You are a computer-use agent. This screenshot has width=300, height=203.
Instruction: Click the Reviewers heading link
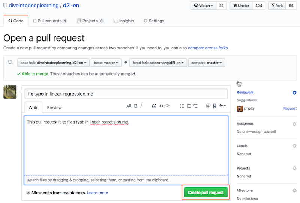[245, 93]
